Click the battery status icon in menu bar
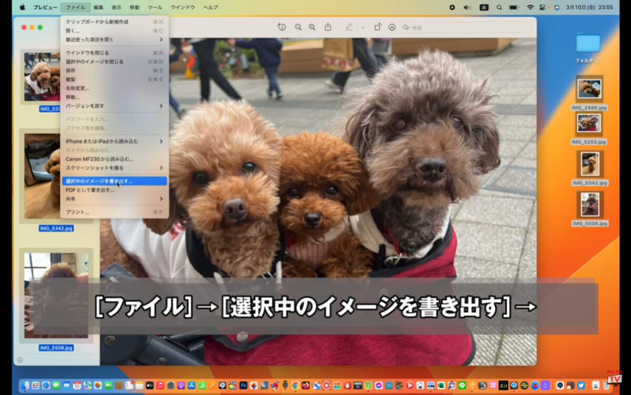Viewport: 631px width, 395px height. coord(514,7)
